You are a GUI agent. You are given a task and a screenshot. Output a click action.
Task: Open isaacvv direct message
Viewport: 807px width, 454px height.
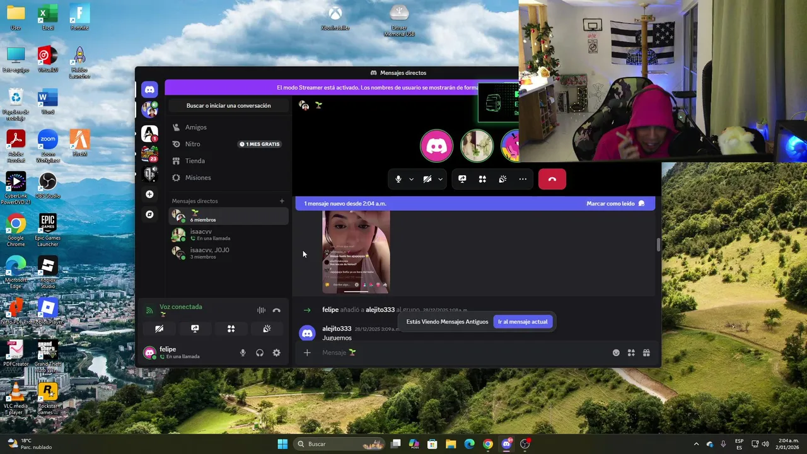(x=228, y=235)
